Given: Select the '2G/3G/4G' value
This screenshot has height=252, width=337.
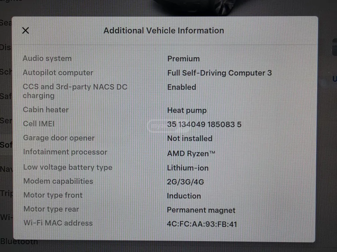Looking at the screenshot, I should point(185,182).
